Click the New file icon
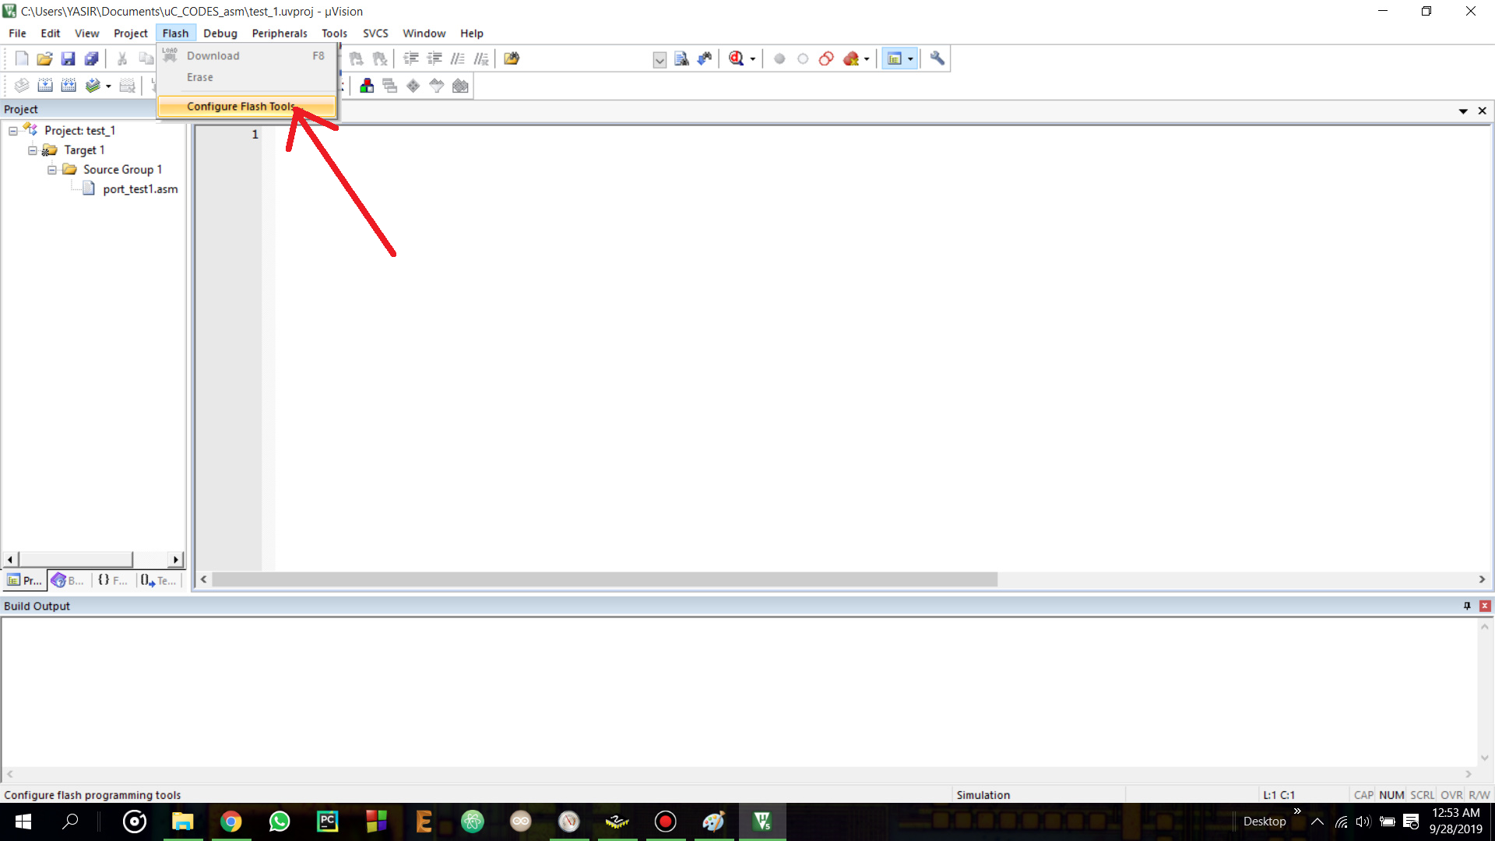1495x841 pixels. pos(22,58)
